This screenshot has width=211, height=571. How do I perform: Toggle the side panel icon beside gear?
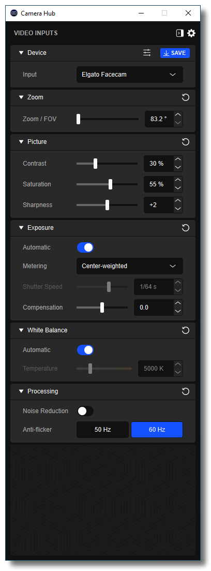180,33
